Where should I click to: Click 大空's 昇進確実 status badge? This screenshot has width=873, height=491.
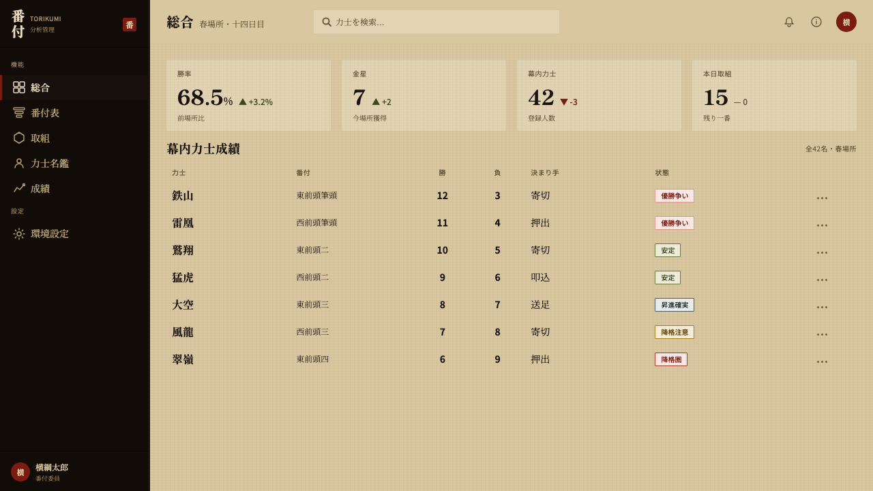click(x=675, y=305)
